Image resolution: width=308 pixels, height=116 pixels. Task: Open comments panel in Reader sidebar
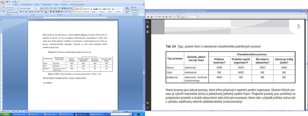(147, 103)
